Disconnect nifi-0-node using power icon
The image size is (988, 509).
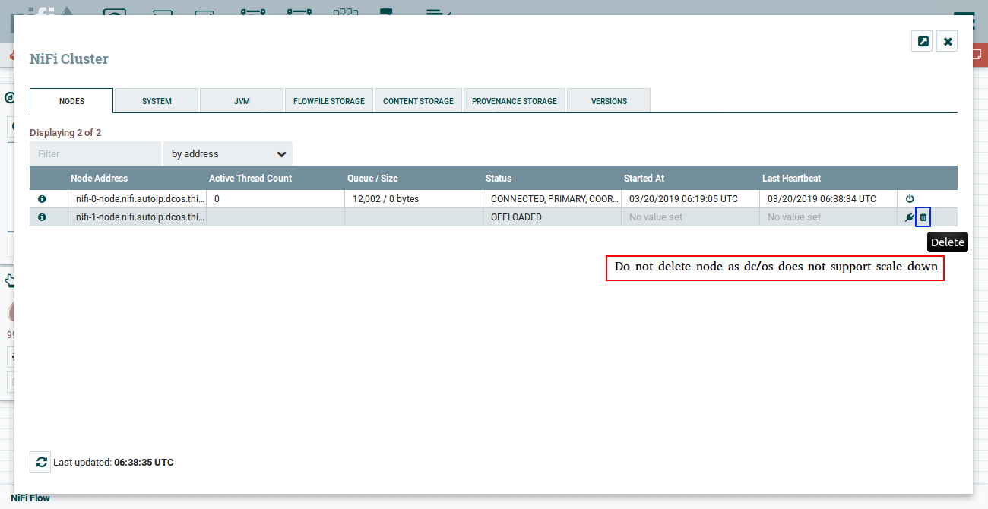point(910,199)
